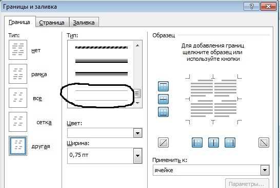Select the thin single line style at bottom
Image resolution: width=280 pixels, height=188 pixels.
pos(102,101)
